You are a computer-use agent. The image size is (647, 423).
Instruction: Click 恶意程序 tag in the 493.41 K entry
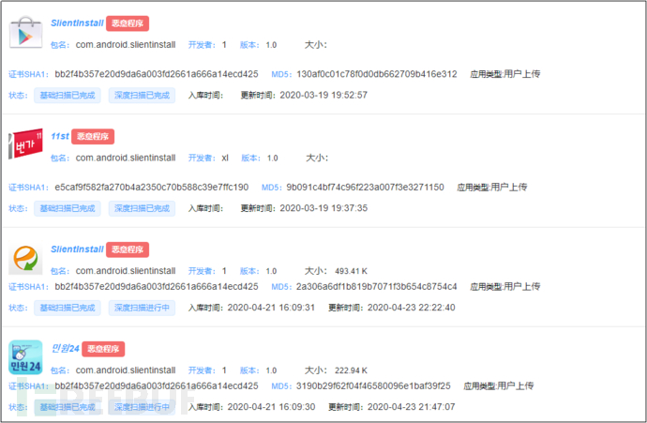(x=128, y=249)
